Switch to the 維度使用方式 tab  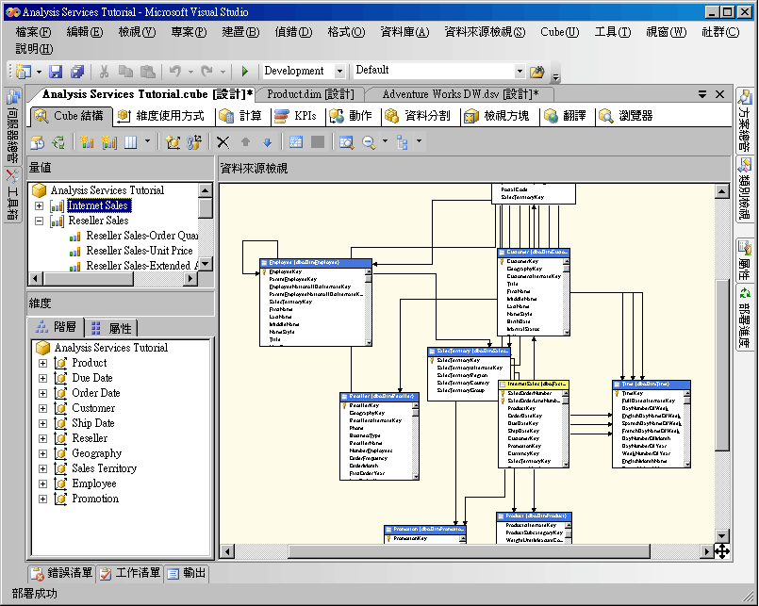161,116
